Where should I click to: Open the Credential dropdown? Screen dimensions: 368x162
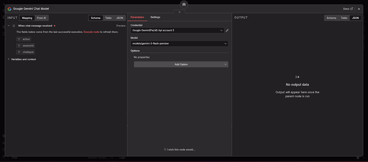[177, 30]
